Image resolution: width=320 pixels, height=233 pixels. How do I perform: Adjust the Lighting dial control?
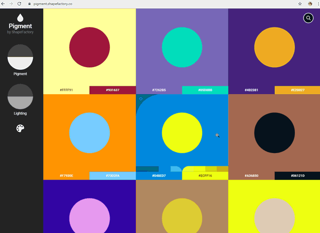pyautogui.click(x=20, y=96)
